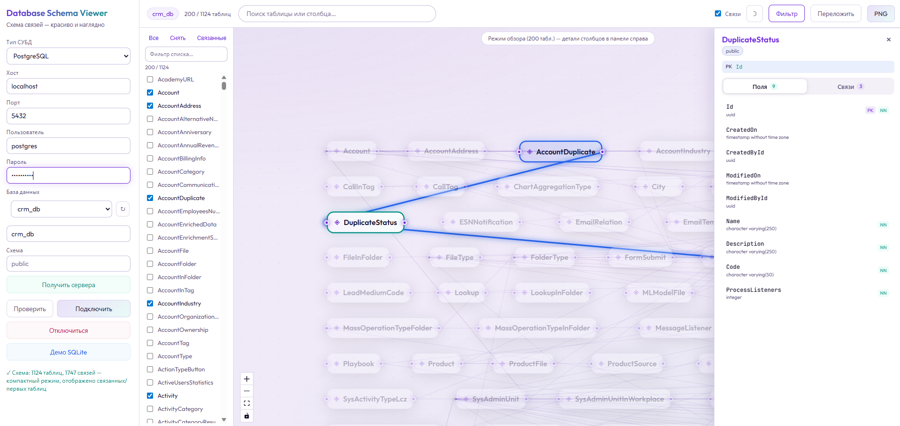Viewport: 900px width, 426px height.
Task: Click the Схема public field
Action: (x=68, y=264)
